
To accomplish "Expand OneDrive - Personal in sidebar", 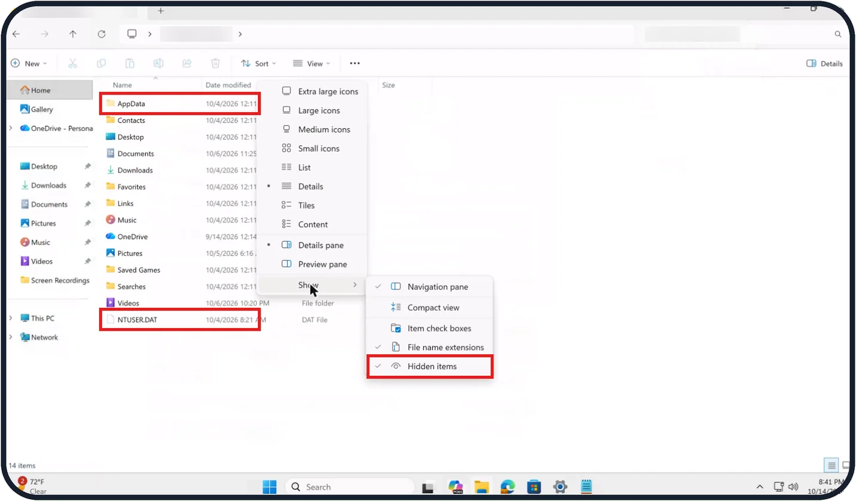I will [x=11, y=128].
